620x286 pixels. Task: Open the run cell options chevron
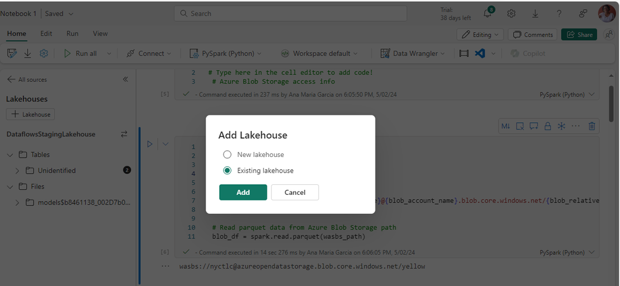pyautogui.click(x=165, y=144)
